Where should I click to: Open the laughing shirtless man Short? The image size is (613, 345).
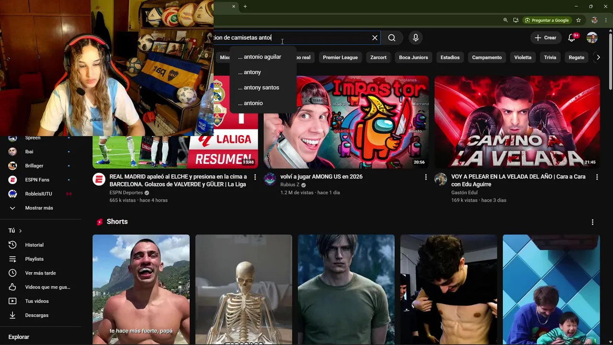(x=141, y=289)
